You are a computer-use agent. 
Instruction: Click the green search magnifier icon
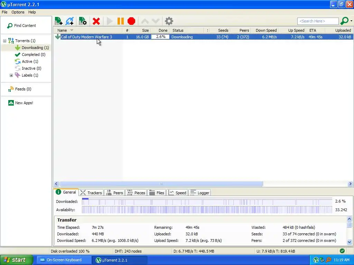[344, 21]
